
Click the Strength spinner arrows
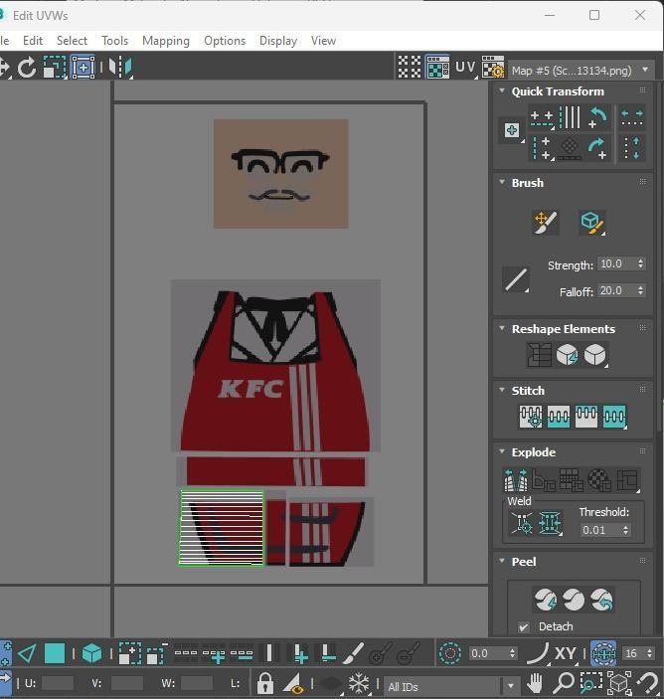640,263
